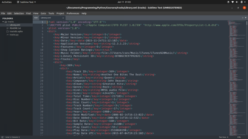Open the Help menu
The width and height of the screenshot is (248, 139).
click(84, 14)
